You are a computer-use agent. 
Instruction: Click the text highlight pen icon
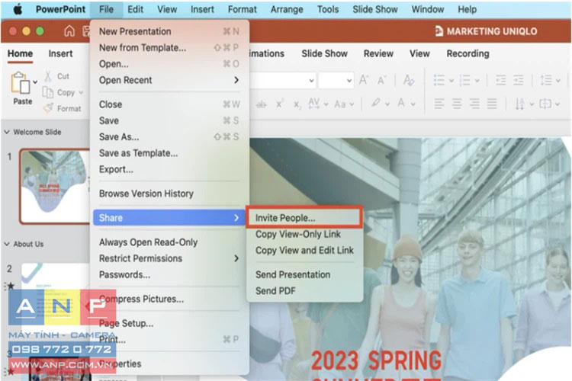pyautogui.click(x=376, y=103)
